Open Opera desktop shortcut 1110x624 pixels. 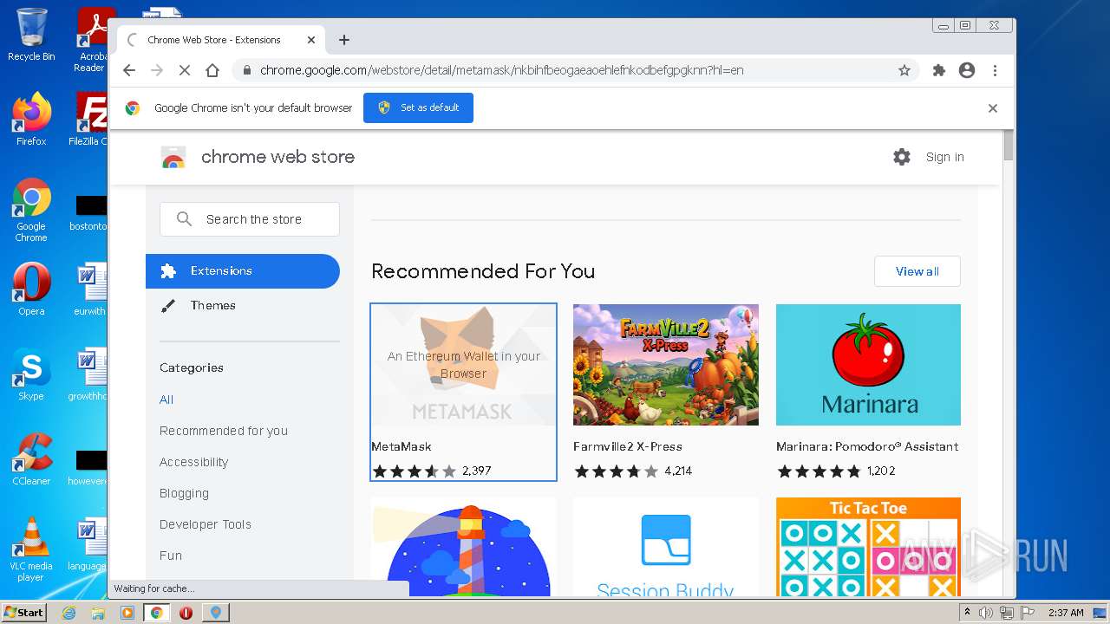pos(31,290)
